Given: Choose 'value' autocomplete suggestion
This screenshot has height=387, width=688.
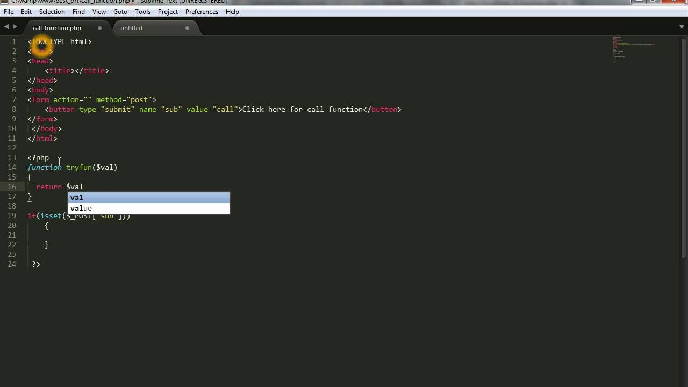Looking at the screenshot, I should pyautogui.click(x=149, y=208).
